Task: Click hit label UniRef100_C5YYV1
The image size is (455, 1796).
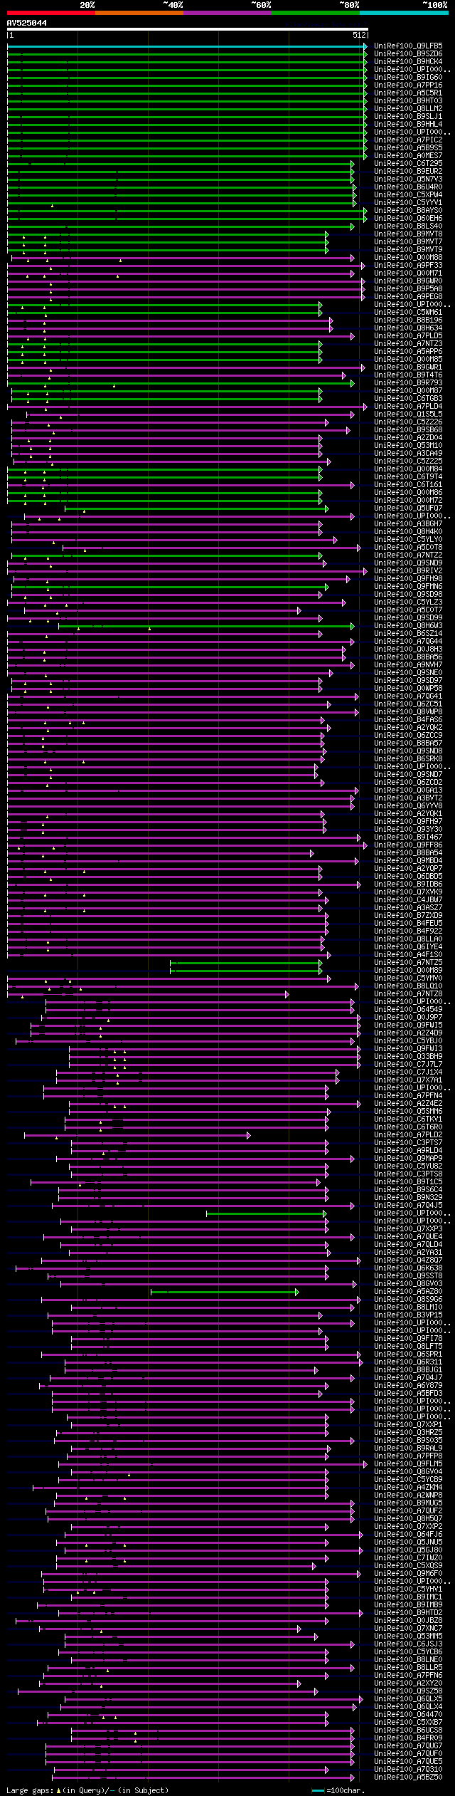Action: point(408,203)
